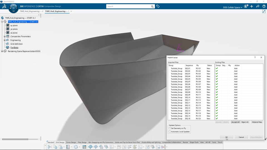
Task: Open the 3DS Collab Space dropdown
Action: 233,7
